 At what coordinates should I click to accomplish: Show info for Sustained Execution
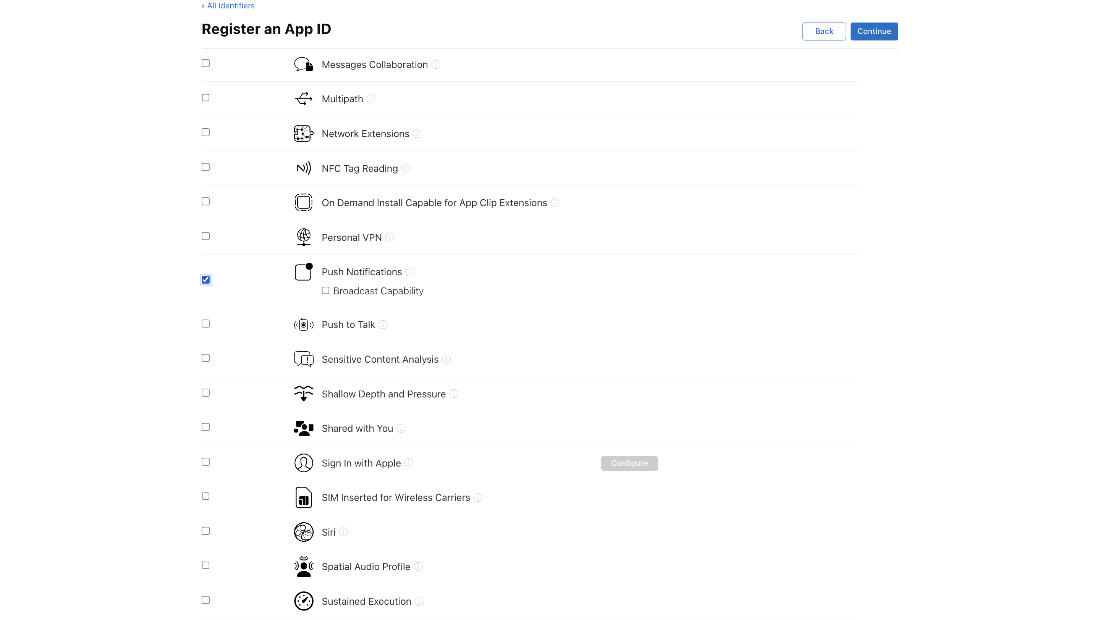click(419, 601)
